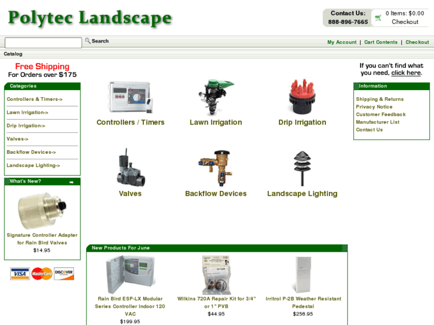
Task: Click the MasterCard logo
Action: [42, 274]
